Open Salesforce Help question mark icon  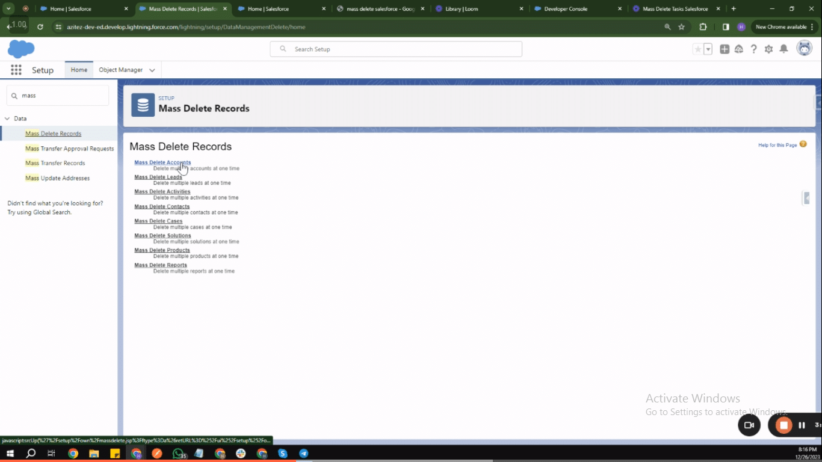pos(753,49)
